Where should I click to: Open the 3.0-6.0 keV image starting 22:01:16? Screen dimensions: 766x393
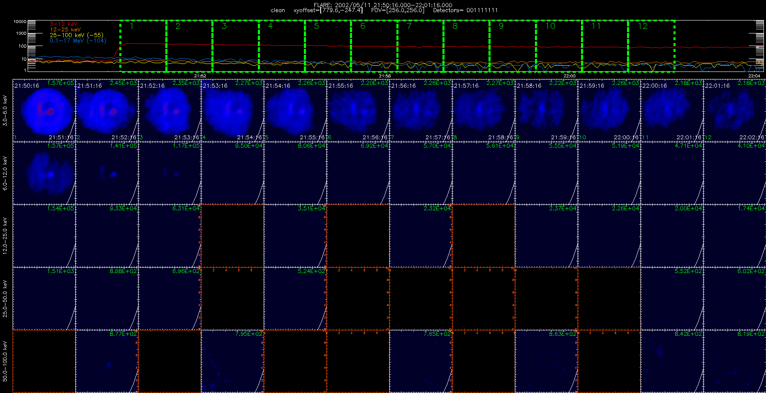[x=735, y=110]
